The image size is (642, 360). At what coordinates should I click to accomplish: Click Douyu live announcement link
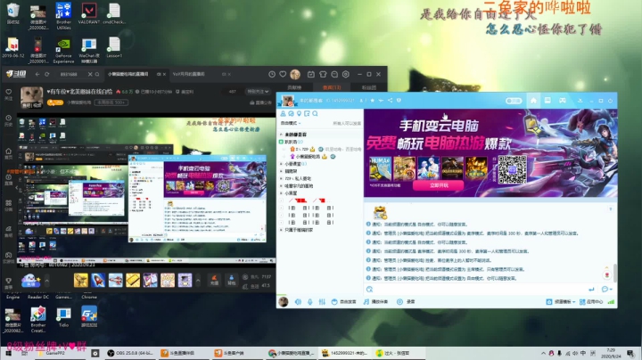coord(260,102)
